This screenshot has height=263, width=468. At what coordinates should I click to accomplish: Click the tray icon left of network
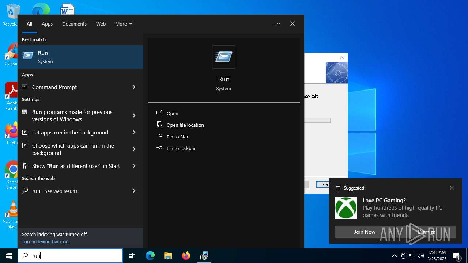403,256
